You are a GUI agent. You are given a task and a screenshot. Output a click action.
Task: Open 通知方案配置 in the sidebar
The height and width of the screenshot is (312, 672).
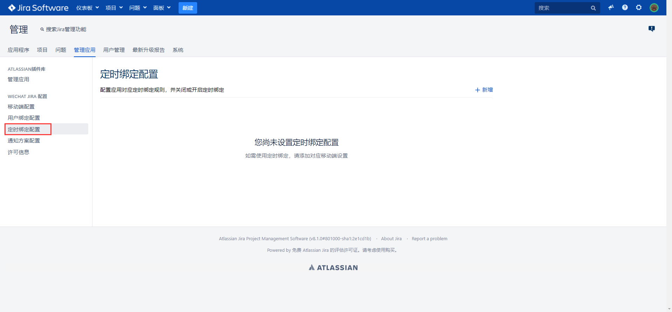point(24,141)
